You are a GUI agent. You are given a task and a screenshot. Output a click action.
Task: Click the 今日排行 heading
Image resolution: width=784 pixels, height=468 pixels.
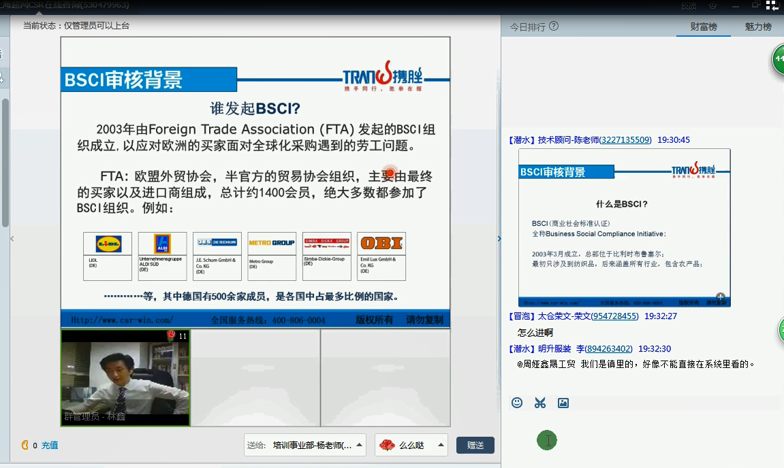(x=527, y=27)
